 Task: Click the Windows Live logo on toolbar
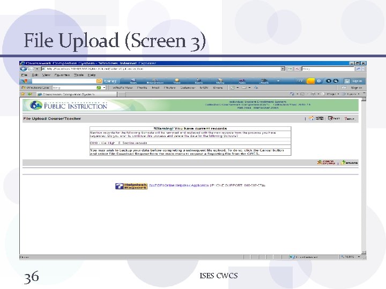pos(35,87)
